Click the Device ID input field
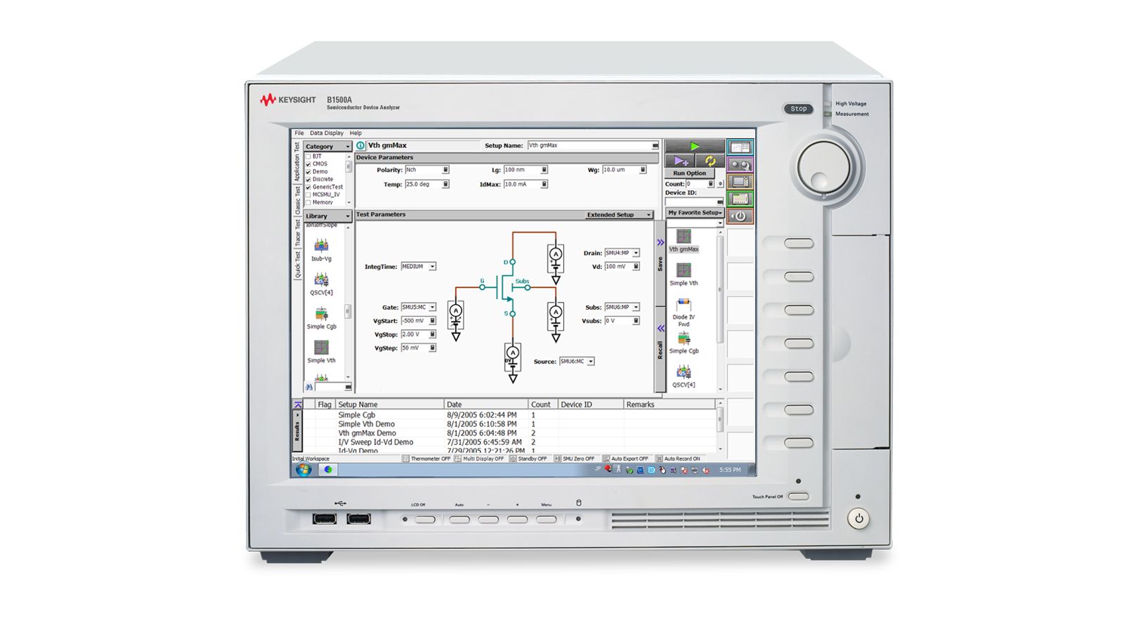The height and width of the screenshot is (632, 1124). (x=694, y=201)
